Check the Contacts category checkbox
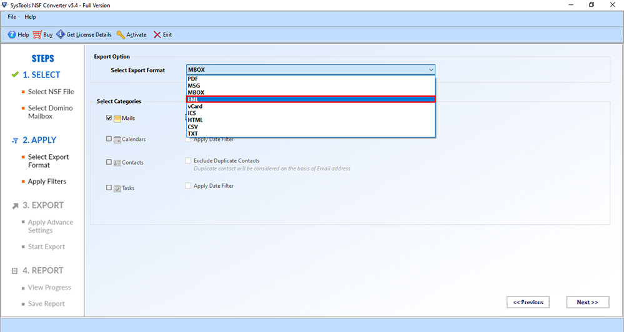Viewport: 624px width, 332px height. (109, 162)
